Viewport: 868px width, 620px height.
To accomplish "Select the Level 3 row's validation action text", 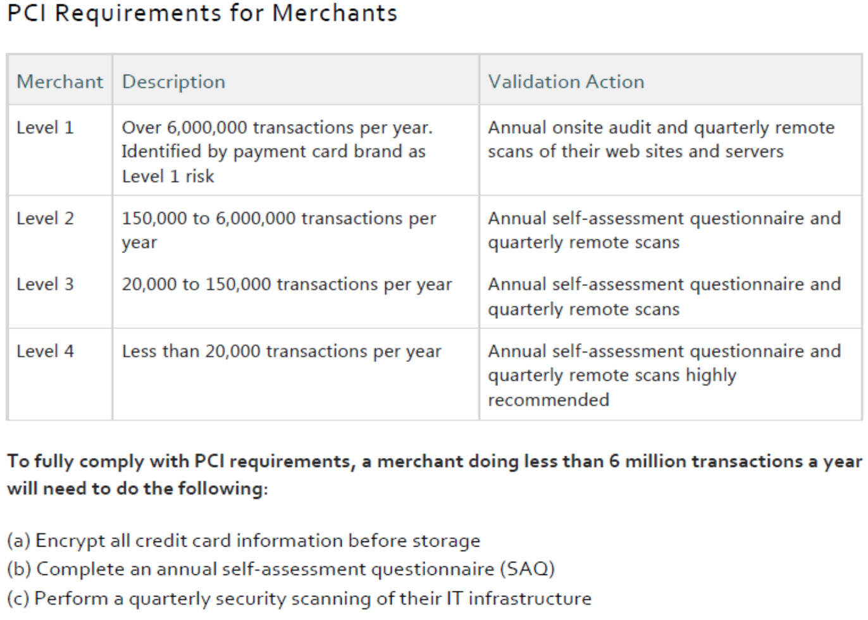I will (x=664, y=297).
